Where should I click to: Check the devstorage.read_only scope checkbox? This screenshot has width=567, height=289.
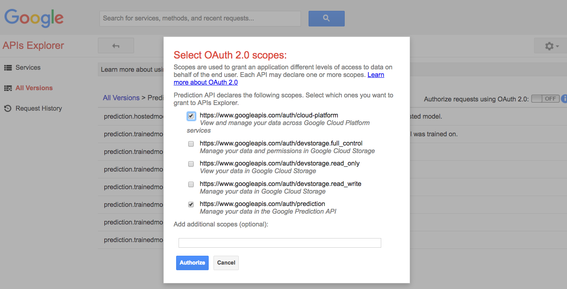(x=191, y=164)
